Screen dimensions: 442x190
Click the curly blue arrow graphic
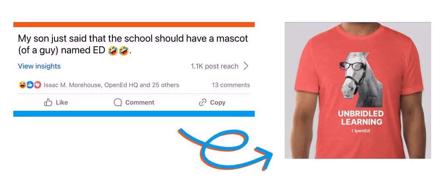tap(226, 149)
